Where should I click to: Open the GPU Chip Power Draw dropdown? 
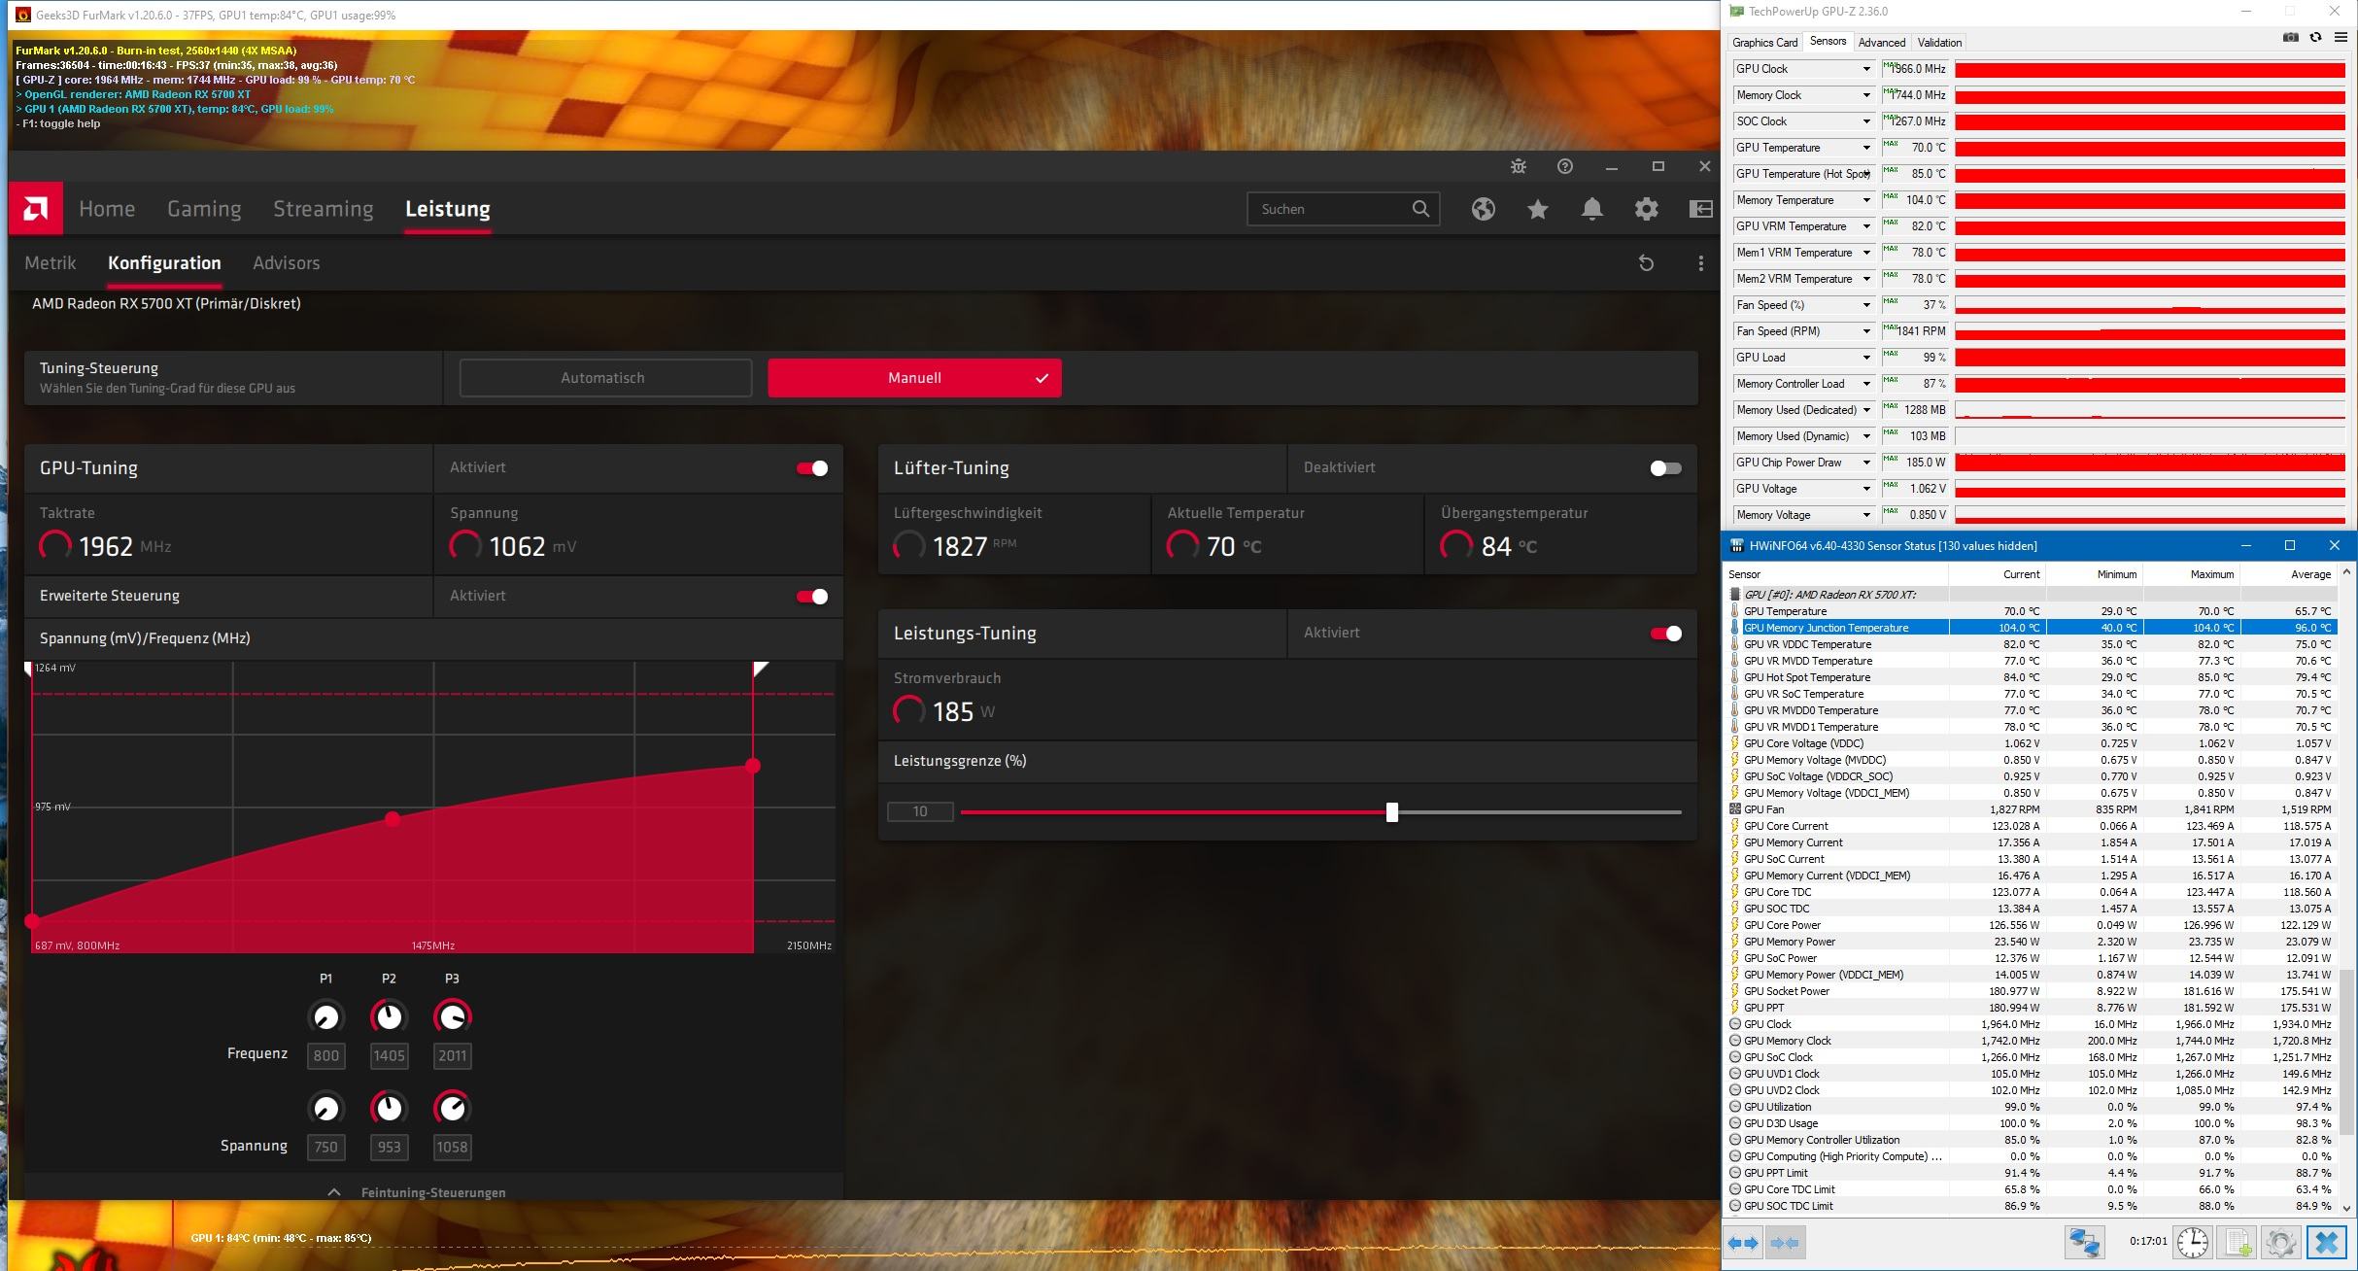(1866, 463)
